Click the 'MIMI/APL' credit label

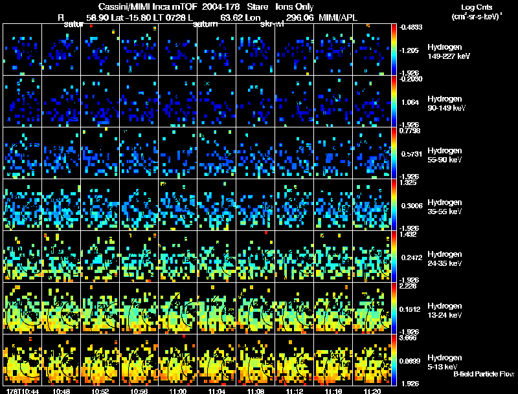[338, 17]
